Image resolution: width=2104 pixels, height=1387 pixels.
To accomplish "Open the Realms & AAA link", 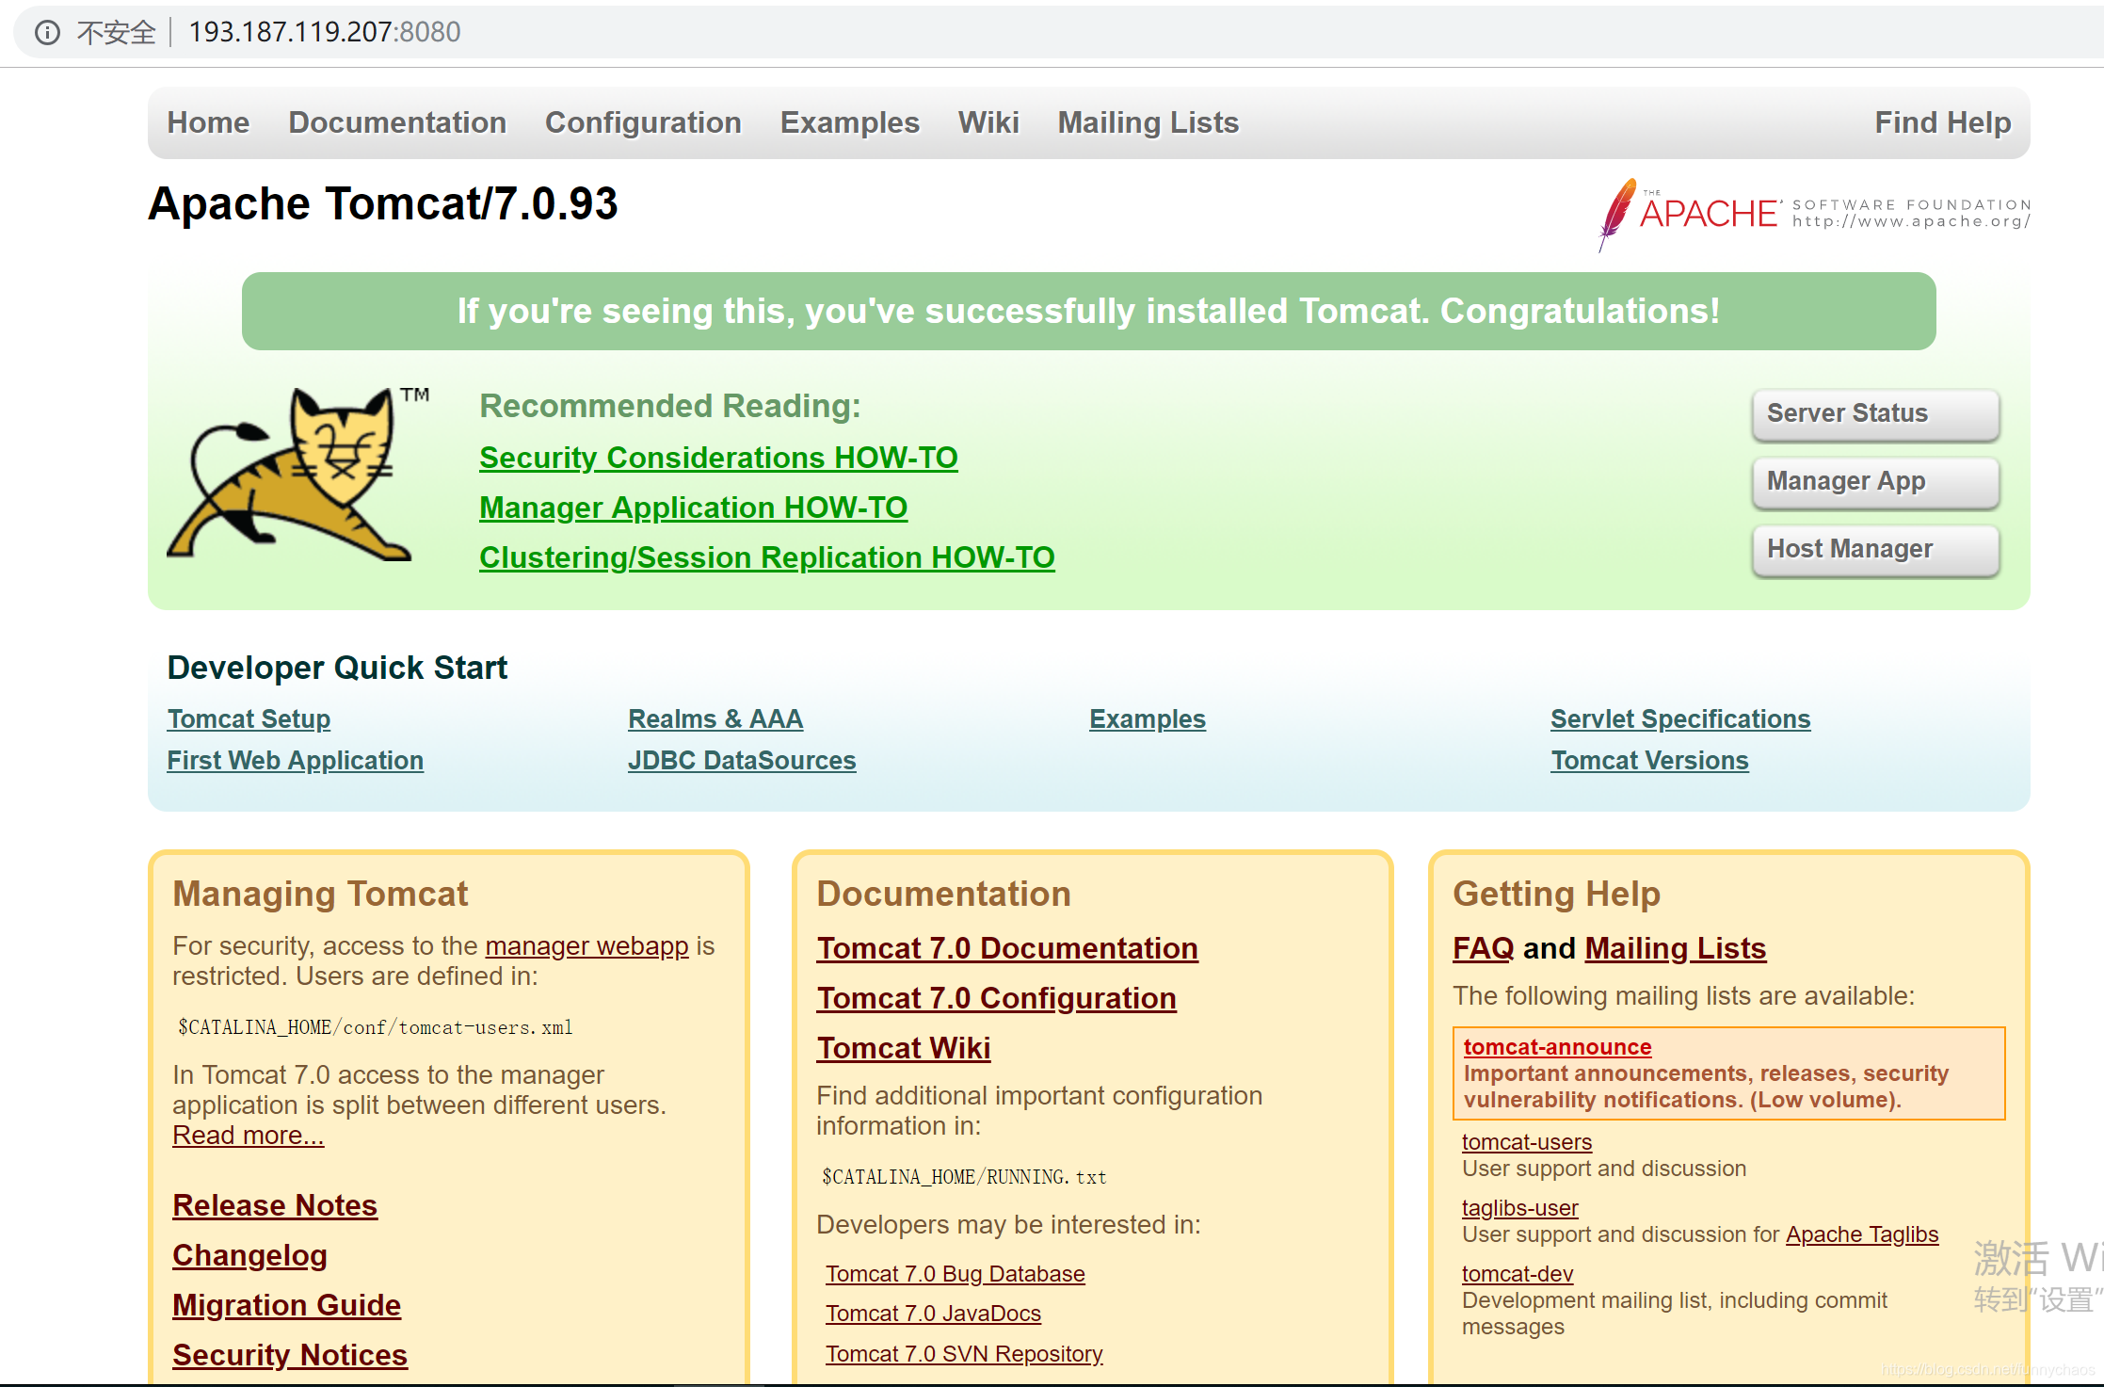I will (x=715, y=719).
